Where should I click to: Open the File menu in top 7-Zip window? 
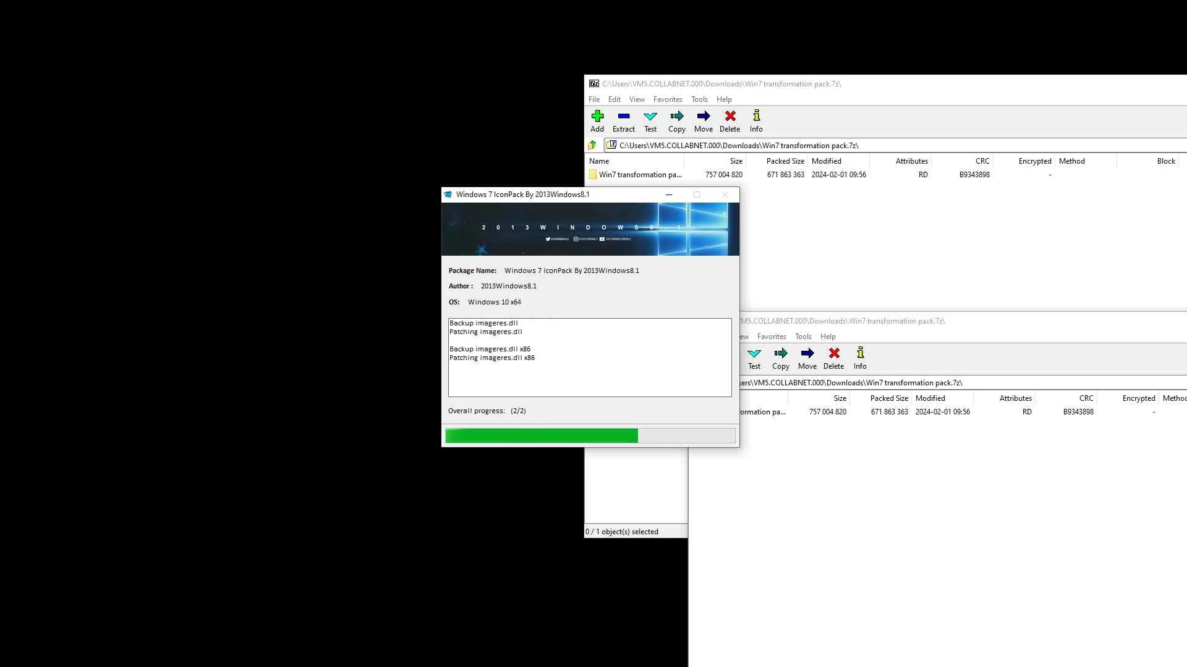pyautogui.click(x=593, y=99)
